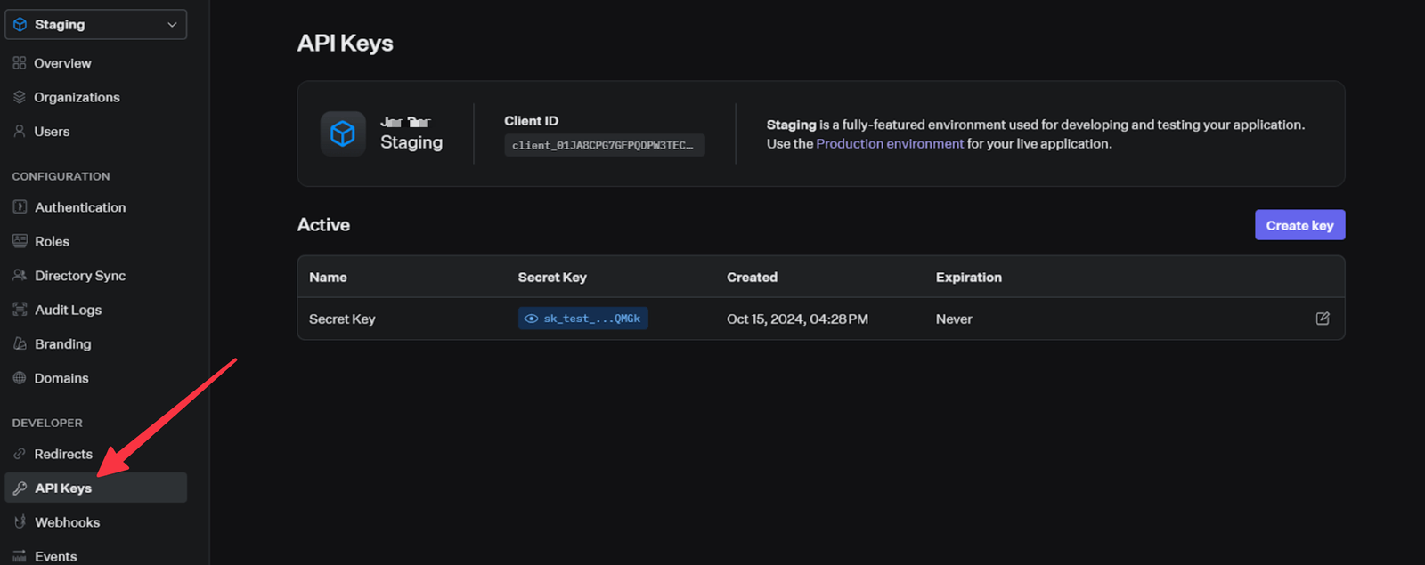Click the "Secret Key" name cell
The width and height of the screenshot is (1425, 565).
point(342,319)
